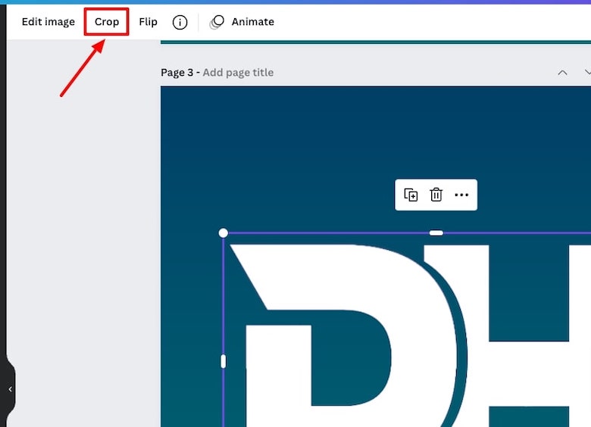Move Page 3 up with chevron
Viewport: 591px width, 427px height.
562,73
